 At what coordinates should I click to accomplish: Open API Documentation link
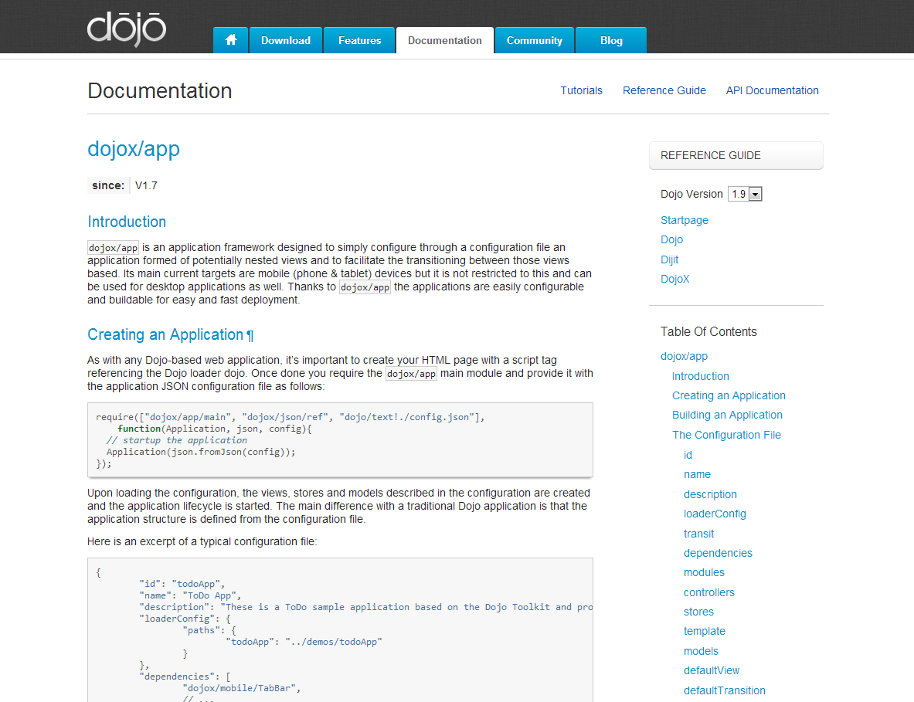pos(772,90)
